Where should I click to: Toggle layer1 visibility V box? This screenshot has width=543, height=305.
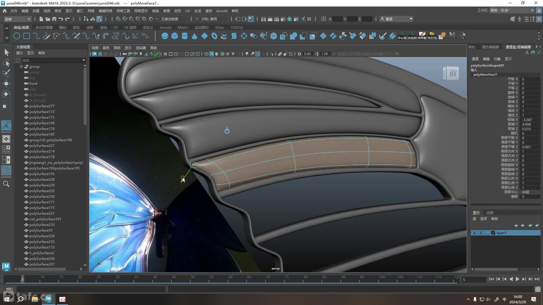click(475, 233)
